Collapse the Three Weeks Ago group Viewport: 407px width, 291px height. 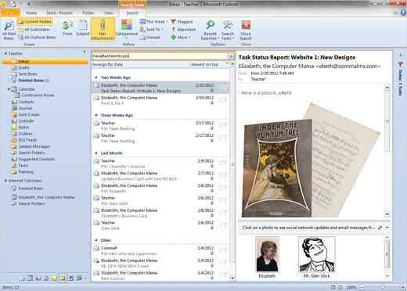click(x=96, y=115)
